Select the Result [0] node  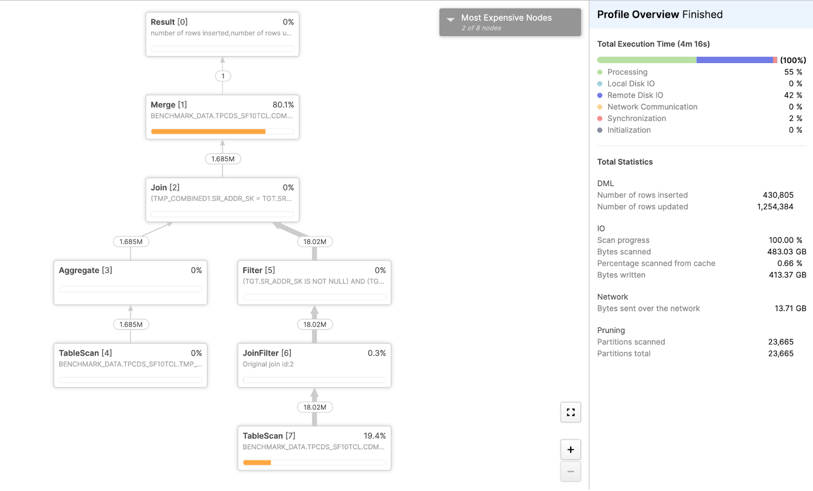click(222, 34)
